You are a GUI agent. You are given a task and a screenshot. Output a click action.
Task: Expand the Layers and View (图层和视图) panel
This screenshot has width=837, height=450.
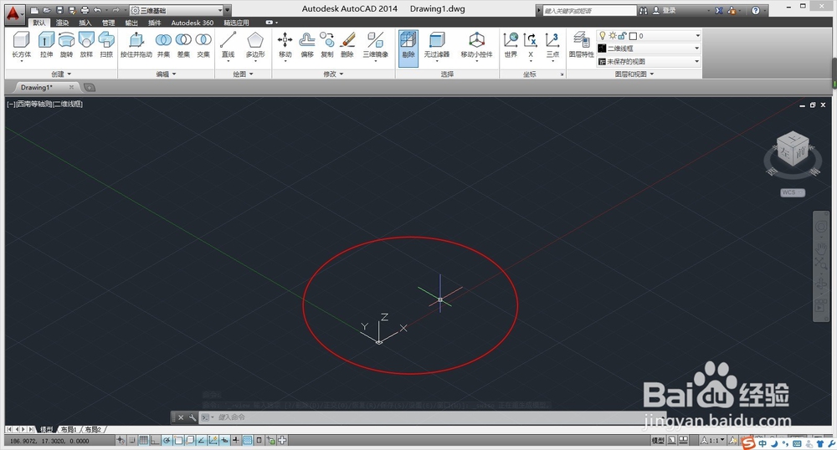[x=634, y=74]
